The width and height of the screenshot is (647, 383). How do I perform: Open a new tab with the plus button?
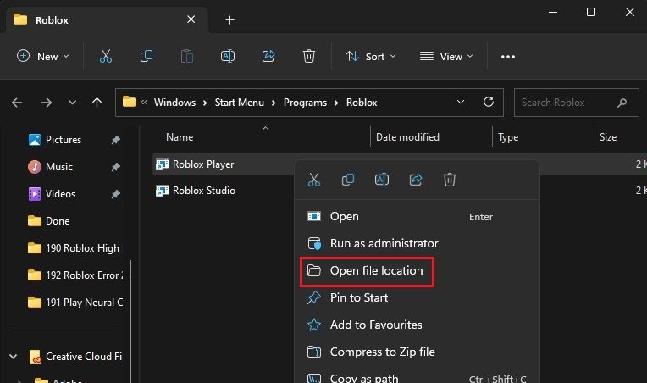pos(229,19)
